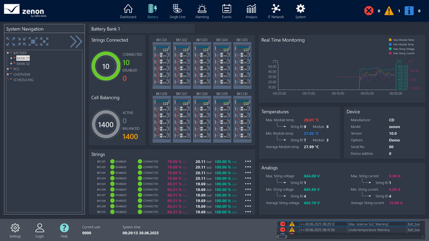429x241 pixels.
Task: Open the IT Network screen
Action: [276, 11]
